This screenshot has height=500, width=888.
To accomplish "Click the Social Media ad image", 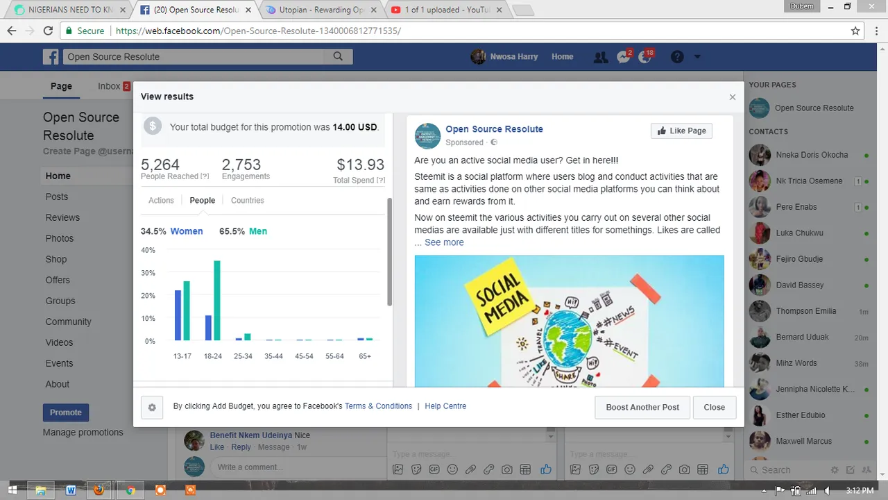I will [569, 321].
